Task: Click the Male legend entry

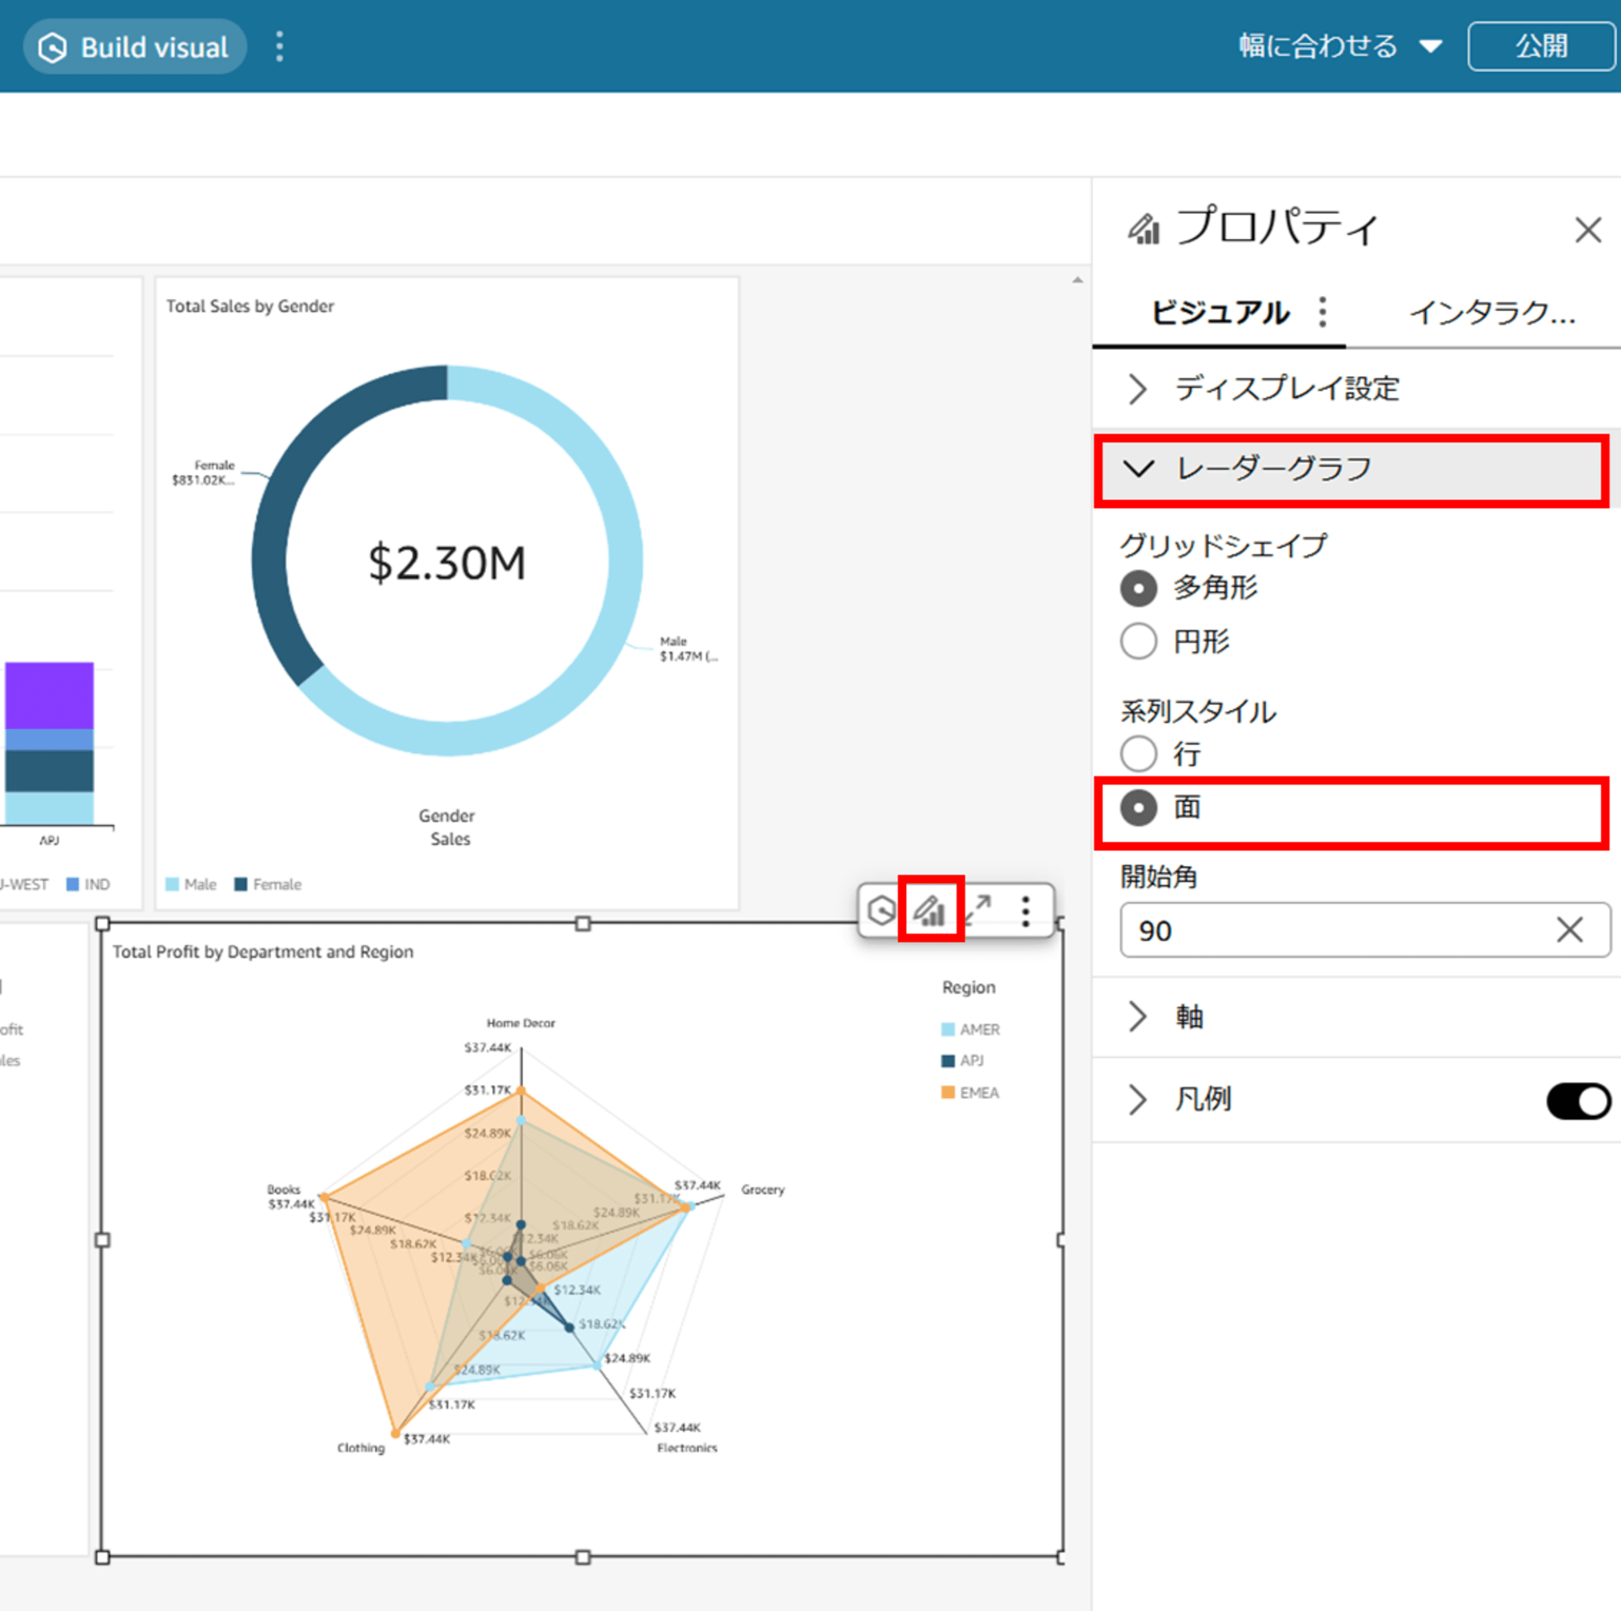Action: [x=191, y=884]
